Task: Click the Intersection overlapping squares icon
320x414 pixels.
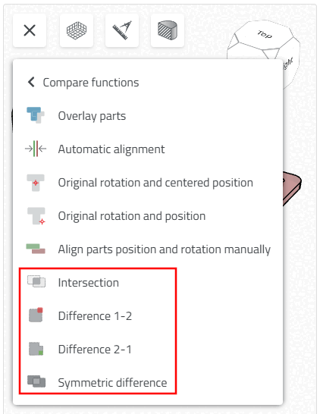Action: click(x=36, y=281)
